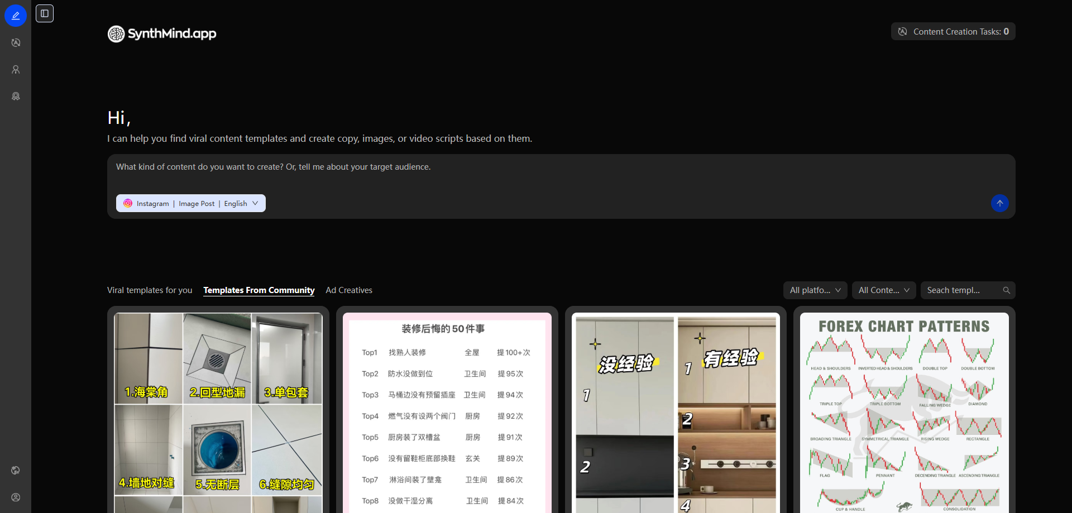This screenshot has height=513, width=1072.
Task: Select the pen/content creation tool in sidebar
Action: tap(16, 15)
